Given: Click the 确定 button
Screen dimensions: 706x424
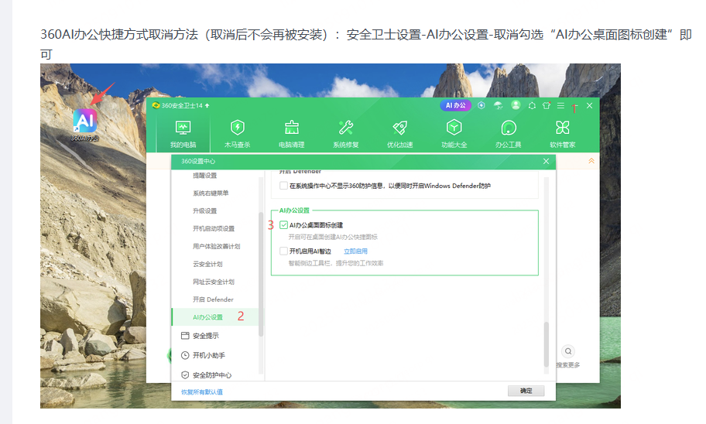Looking at the screenshot, I should (x=526, y=391).
